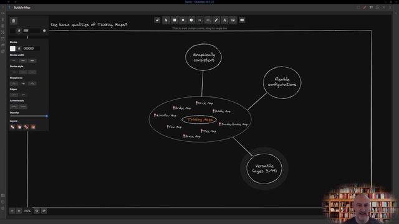Set stroke style to solid
Viewport: 399px width, 224px height.
click(x=14, y=72)
